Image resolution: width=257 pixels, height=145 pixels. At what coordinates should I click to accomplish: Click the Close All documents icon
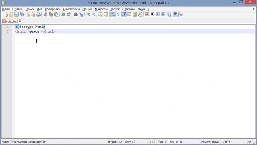tap(33, 14)
